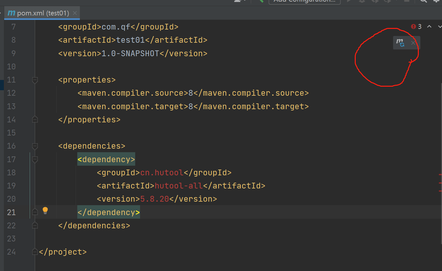The image size is (442, 271).
Task: Collapse the dependency tag at line 17
Action: pyautogui.click(x=35, y=159)
